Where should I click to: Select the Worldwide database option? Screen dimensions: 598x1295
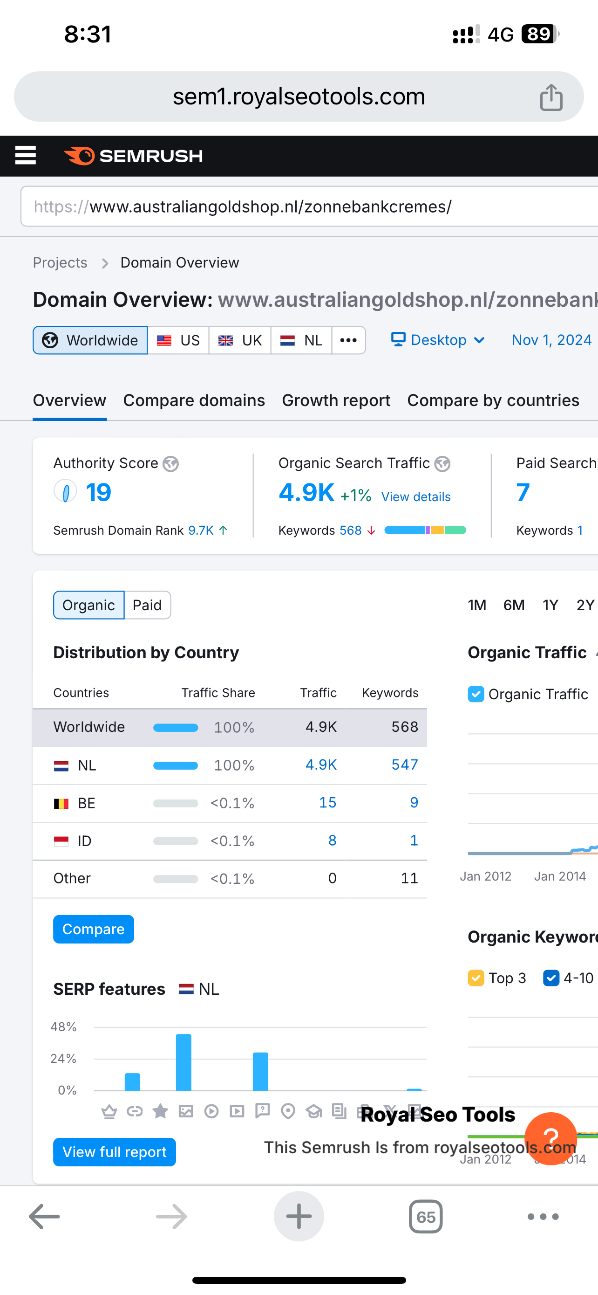tap(90, 340)
